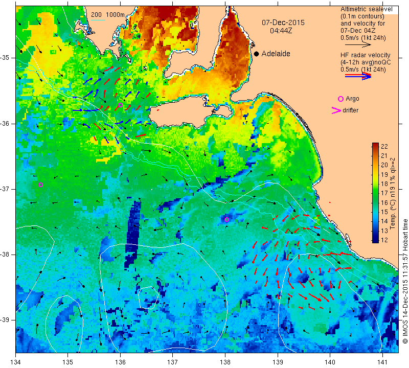The width and height of the screenshot is (409, 368).
Task: Click the red and blue HF radar legend arrow
Action: tap(358, 76)
